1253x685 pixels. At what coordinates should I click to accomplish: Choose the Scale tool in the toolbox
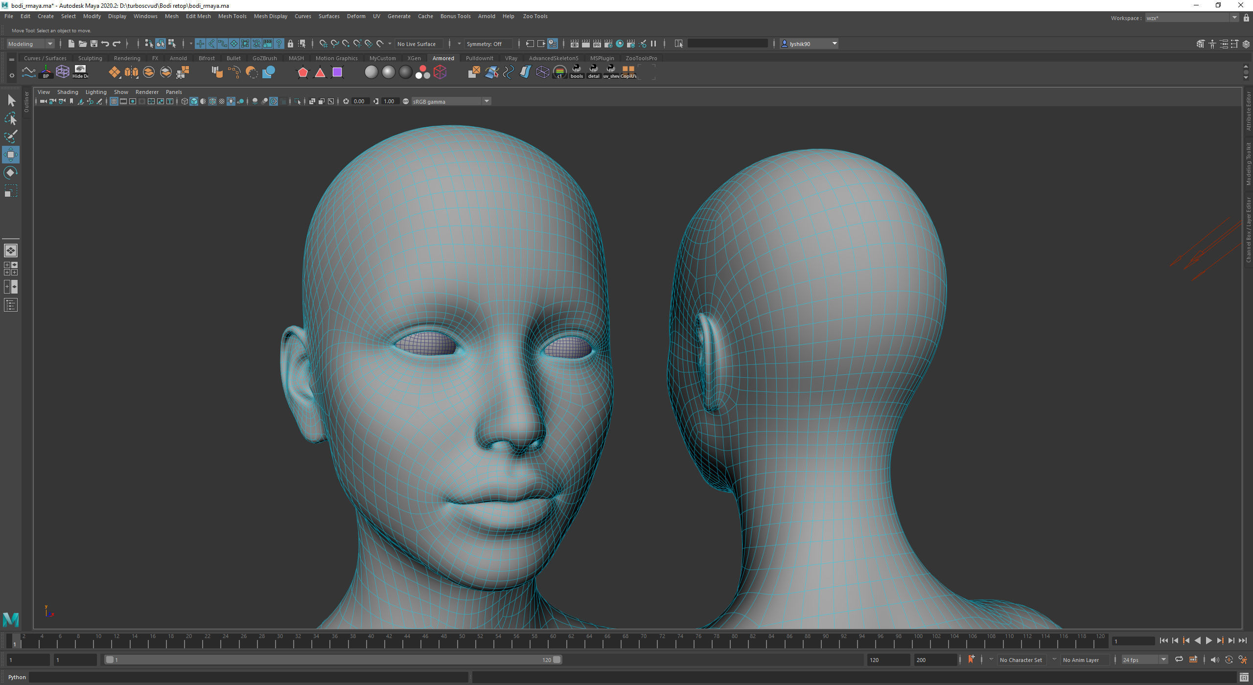[10, 190]
